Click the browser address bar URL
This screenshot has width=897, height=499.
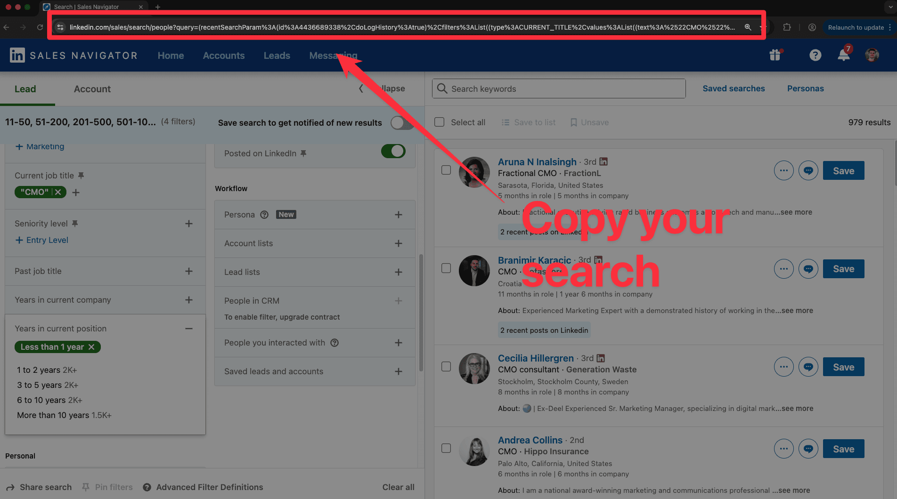click(402, 27)
